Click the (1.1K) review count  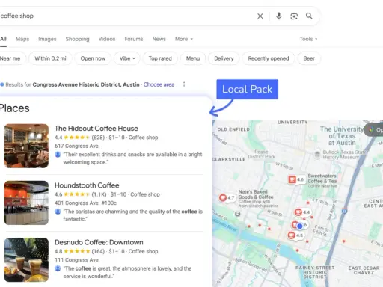pyautogui.click(x=99, y=194)
